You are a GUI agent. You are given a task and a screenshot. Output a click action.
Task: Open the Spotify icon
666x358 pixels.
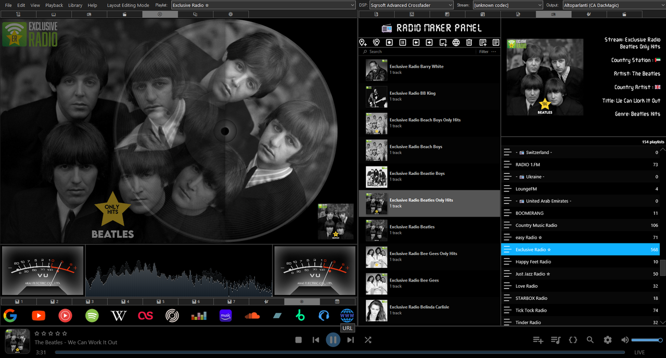pos(92,315)
